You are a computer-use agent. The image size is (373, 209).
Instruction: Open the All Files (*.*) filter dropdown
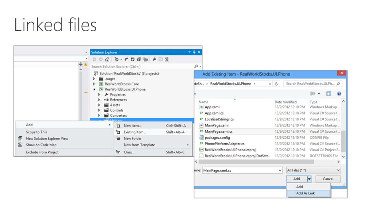(x=313, y=170)
